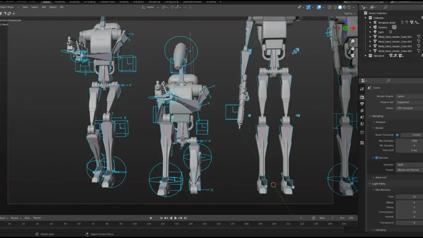Open the World properties tab icon

362,124
